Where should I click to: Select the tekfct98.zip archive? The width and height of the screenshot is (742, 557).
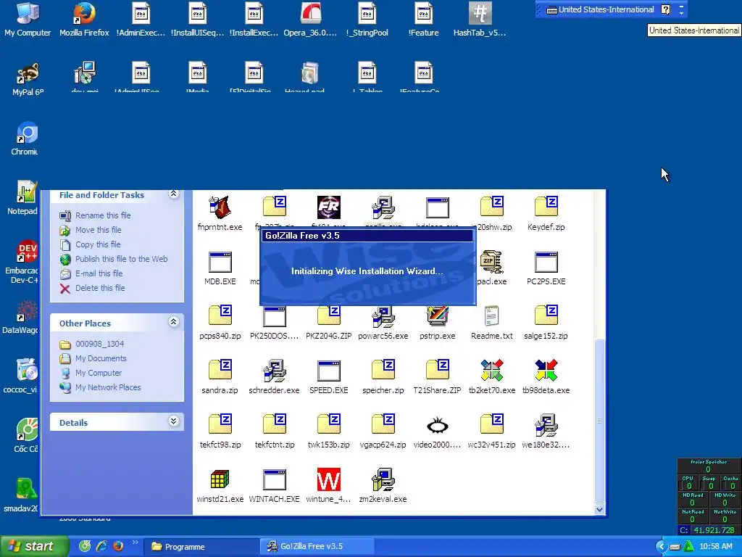click(x=220, y=425)
